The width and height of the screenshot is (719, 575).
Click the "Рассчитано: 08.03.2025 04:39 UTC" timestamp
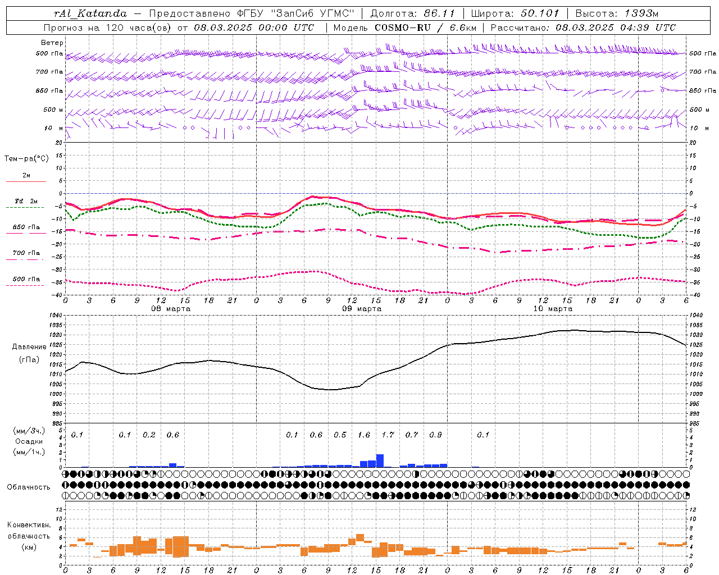(583, 27)
